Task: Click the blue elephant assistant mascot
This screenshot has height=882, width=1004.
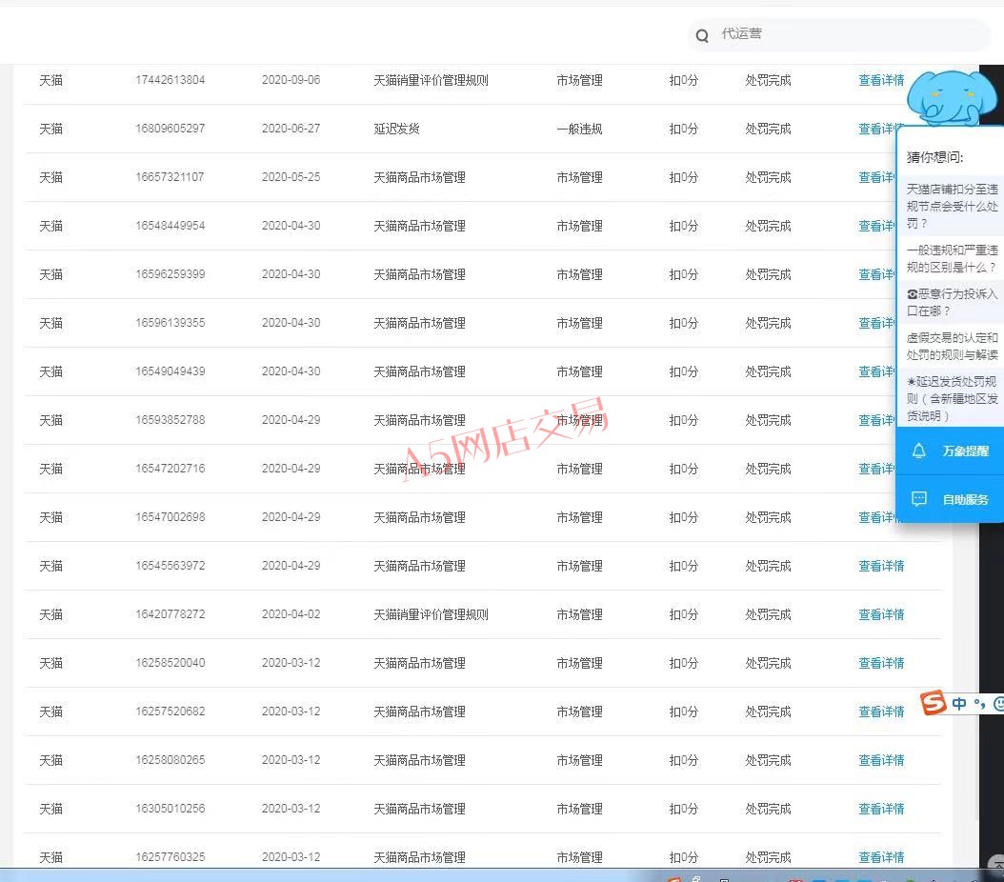Action: tap(953, 97)
